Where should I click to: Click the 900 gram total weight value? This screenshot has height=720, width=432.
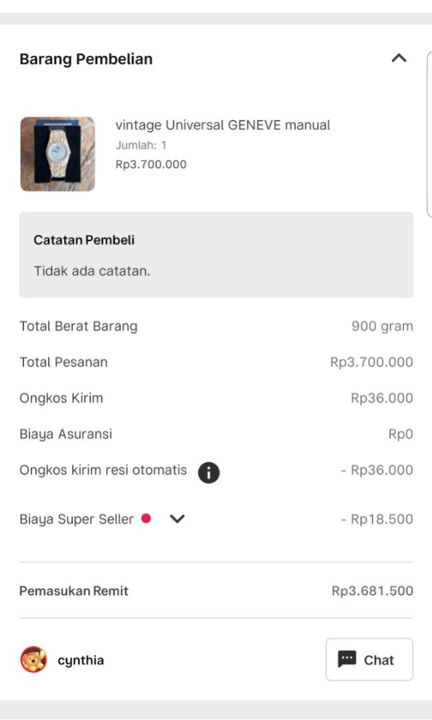coord(381,326)
